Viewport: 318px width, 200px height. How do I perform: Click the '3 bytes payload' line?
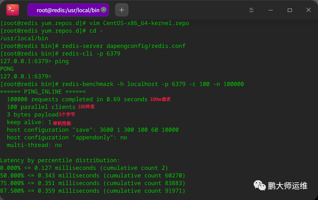tap(33, 115)
